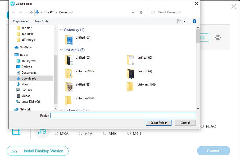Click the blue help question mark icon

[194, 21]
